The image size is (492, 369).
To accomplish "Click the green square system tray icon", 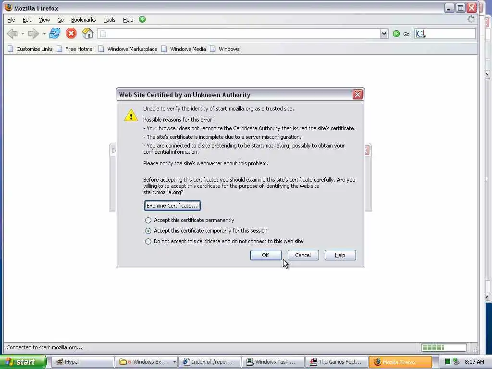I will tap(447, 362).
